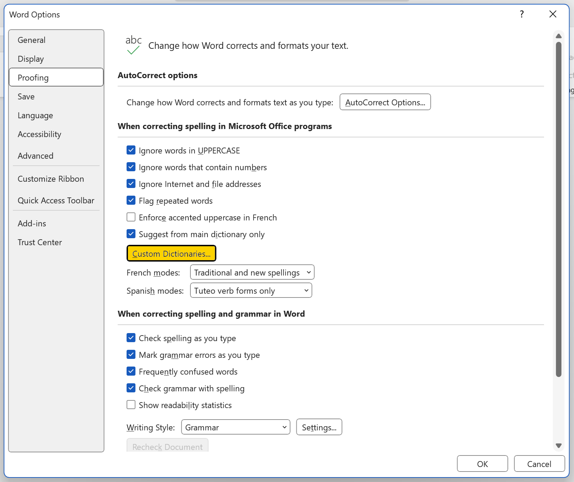The width and height of the screenshot is (574, 482).
Task: Go to the Add-ins category
Action: (56, 224)
